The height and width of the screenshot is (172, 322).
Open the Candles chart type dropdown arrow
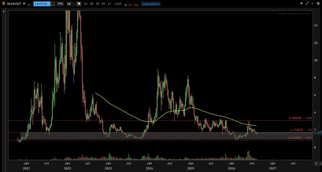click(x=53, y=4)
